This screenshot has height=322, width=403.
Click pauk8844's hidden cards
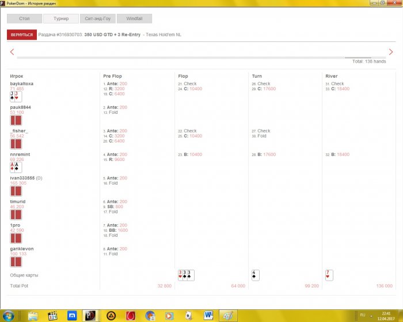click(x=16, y=120)
